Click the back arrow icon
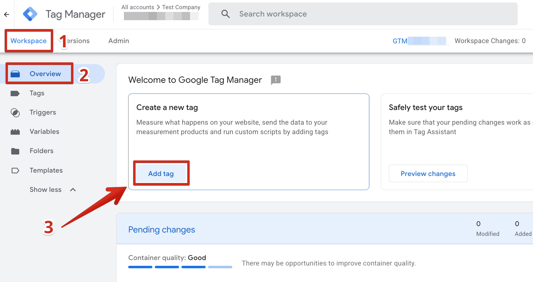Image resolution: width=533 pixels, height=282 pixels. tap(7, 14)
